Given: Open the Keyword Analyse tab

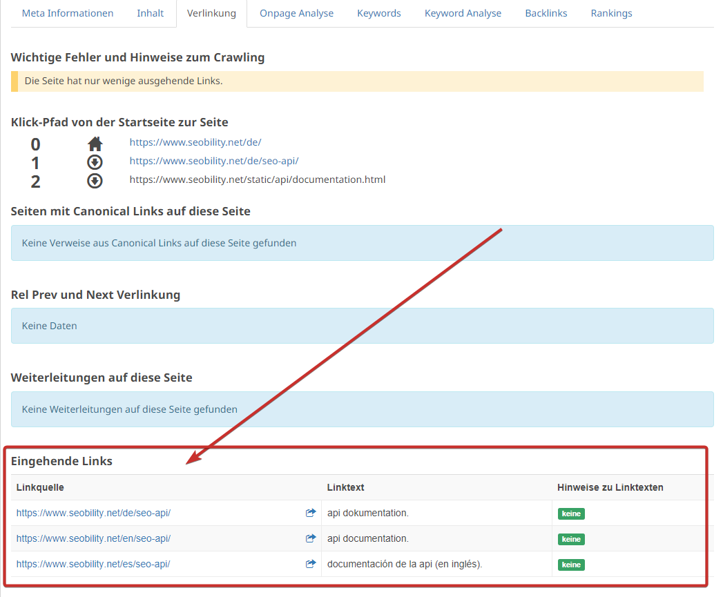Looking at the screenshot, I should click(x=463, y=13).
